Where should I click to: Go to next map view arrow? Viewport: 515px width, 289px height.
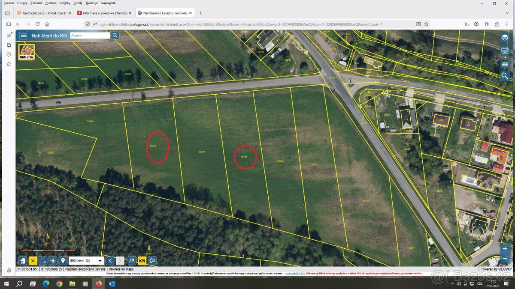coord(120,260)
